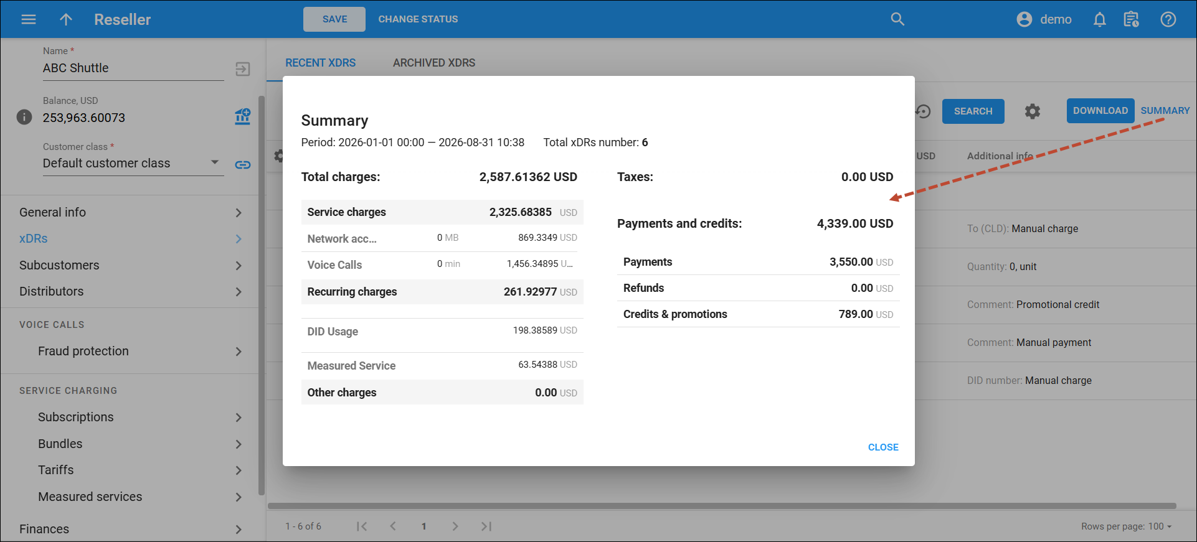Click Refunds row in Summary
The width and height of the screenshot is (1197, 542).
tap(758, 288)
